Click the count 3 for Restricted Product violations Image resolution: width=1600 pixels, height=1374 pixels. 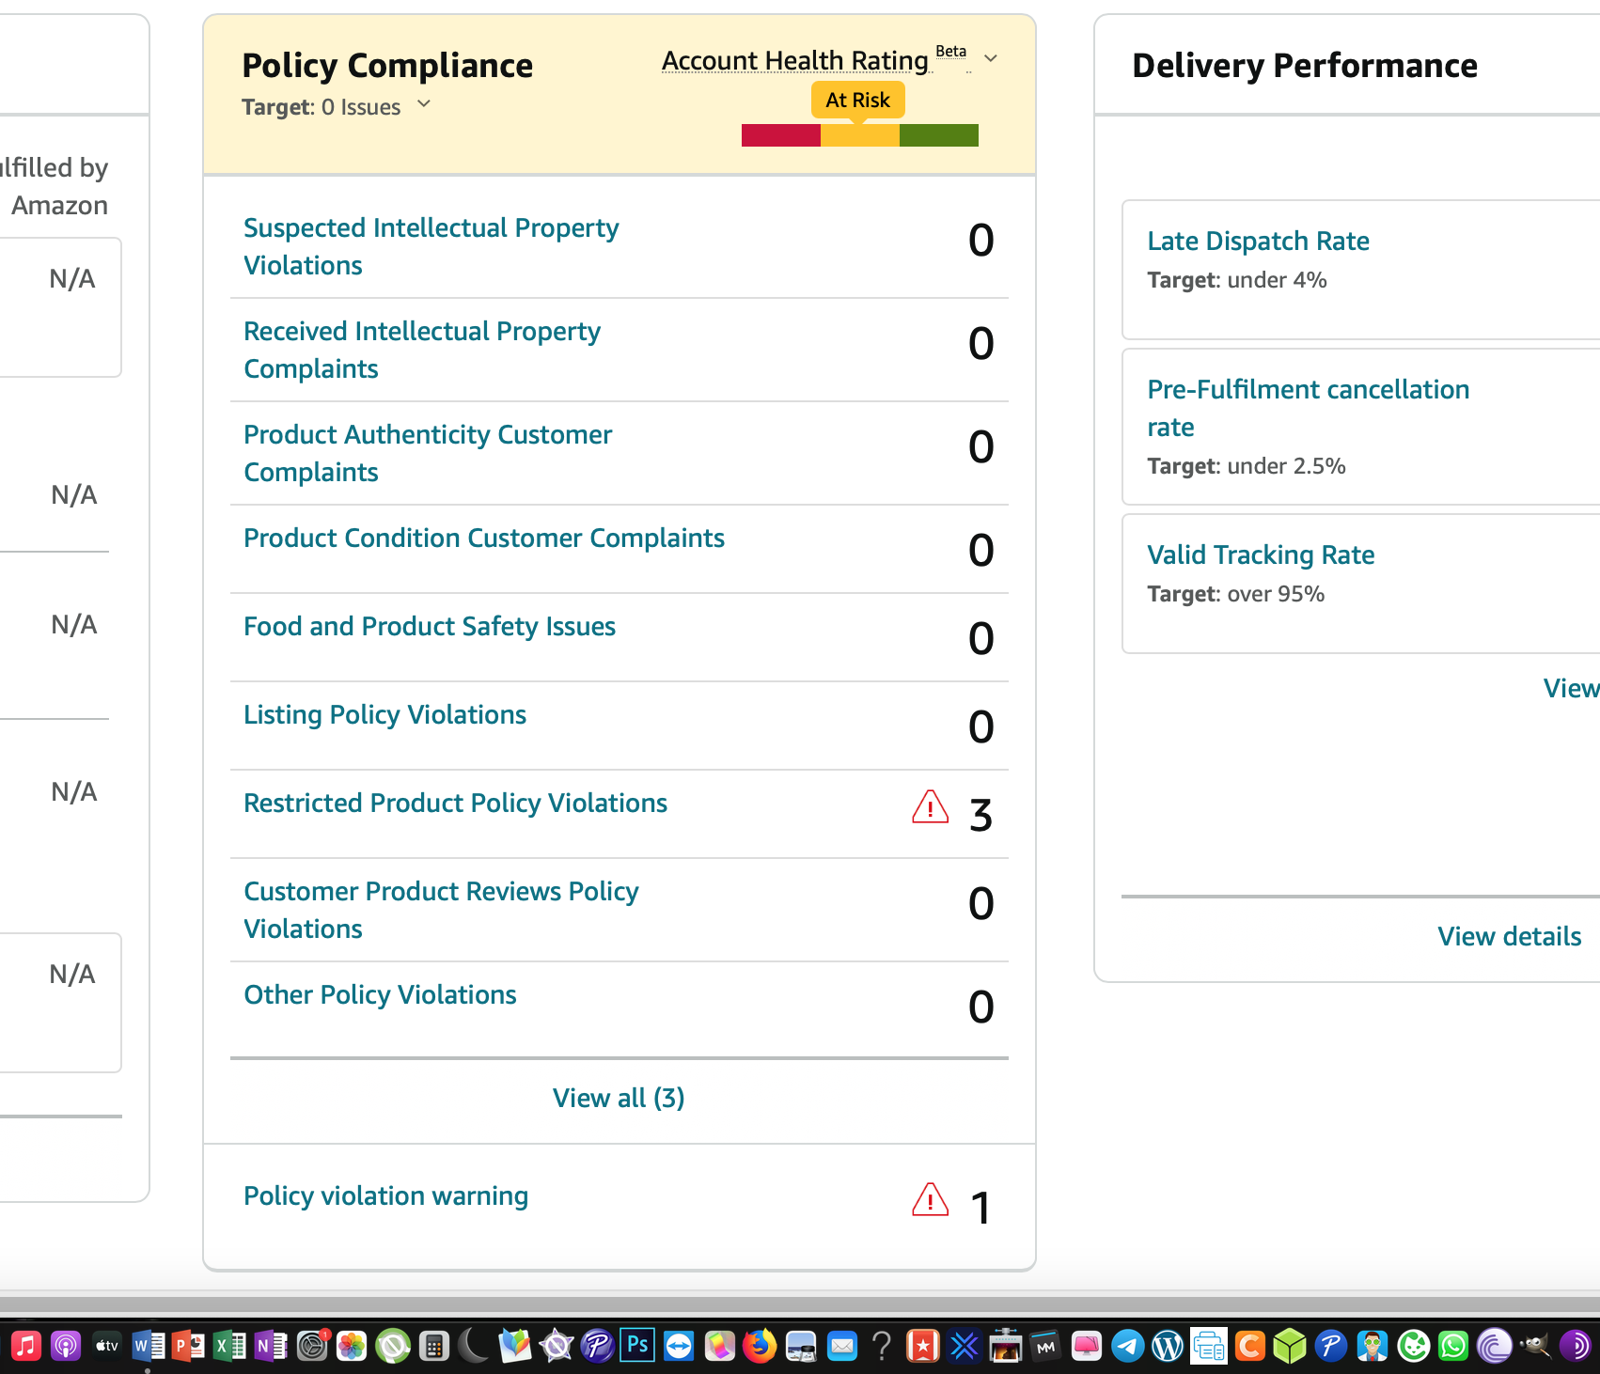pos(980,815)
